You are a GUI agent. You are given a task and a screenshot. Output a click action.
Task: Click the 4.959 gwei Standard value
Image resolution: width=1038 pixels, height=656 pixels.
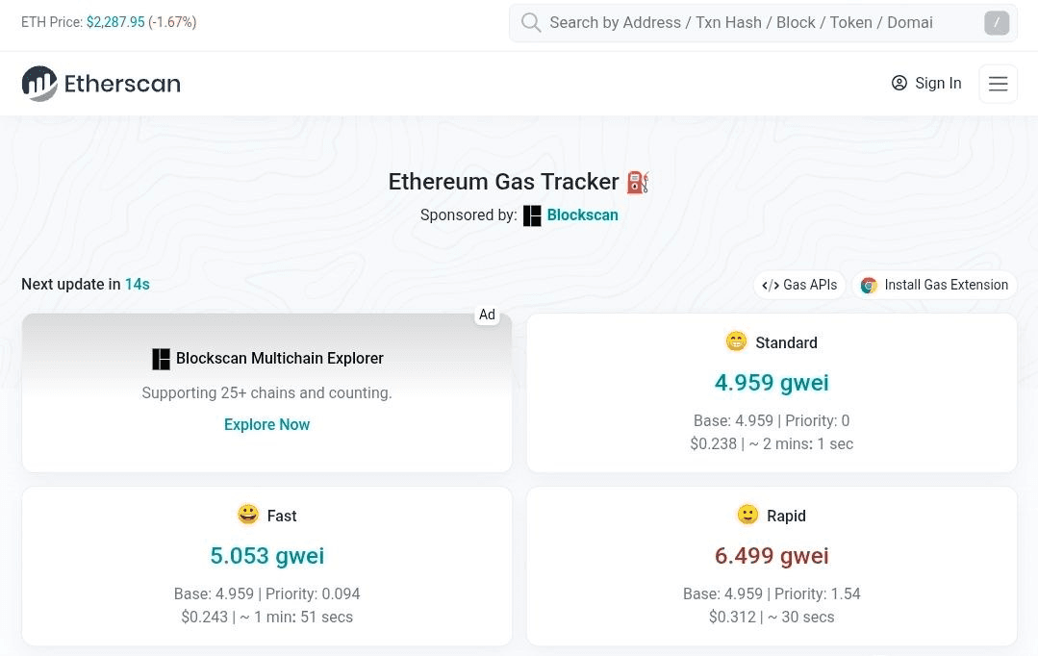tap(772, 383)
